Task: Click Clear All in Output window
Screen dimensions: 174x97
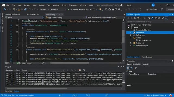Action: pos(80,70)
